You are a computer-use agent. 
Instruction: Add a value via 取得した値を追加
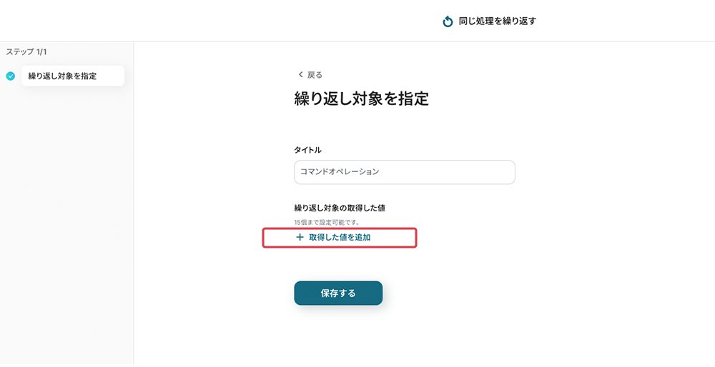click(340, 237)
